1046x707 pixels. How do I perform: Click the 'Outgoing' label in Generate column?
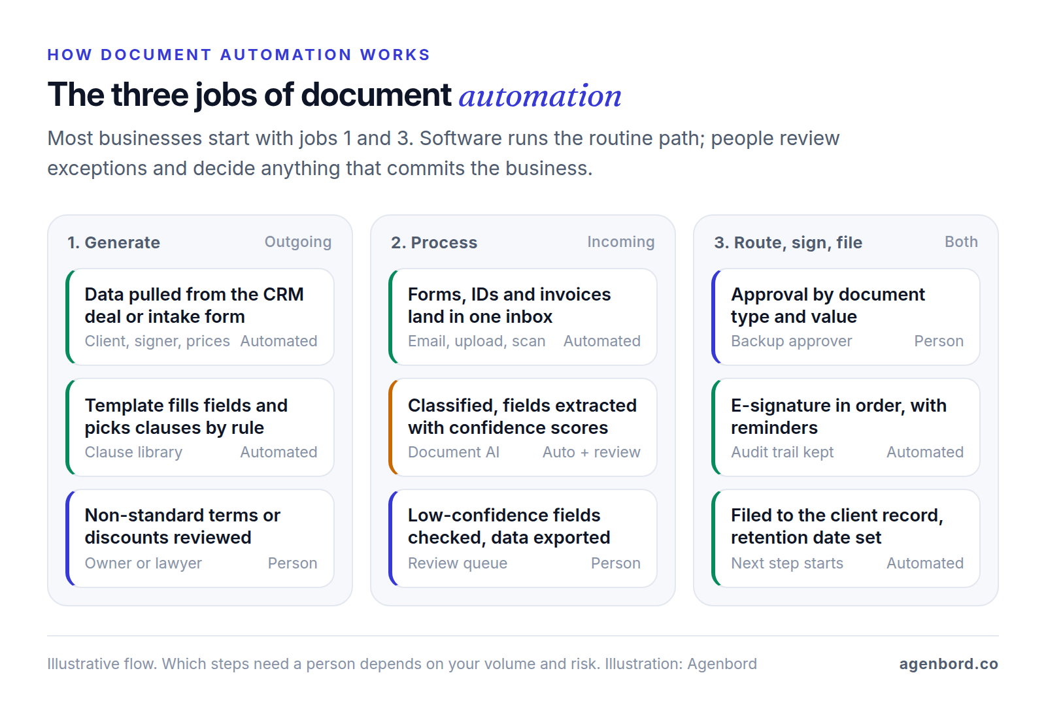(298, 242)
